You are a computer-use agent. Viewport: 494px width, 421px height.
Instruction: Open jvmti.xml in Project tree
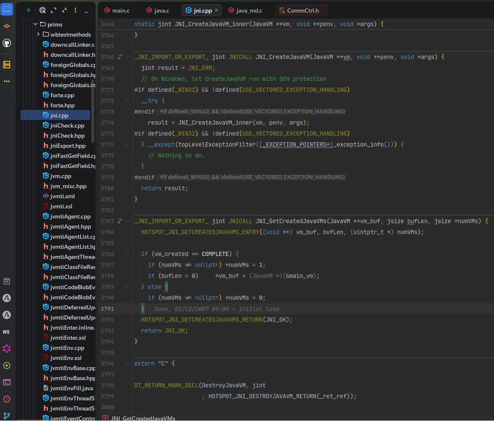[59, 196]
